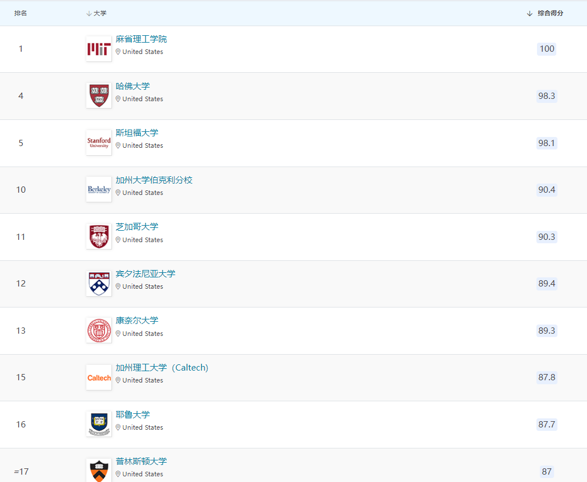Click rank number 1
Image resolution: width=587 pixels, height=482 pixels.
pyautogui.click(x=21, y=49)
